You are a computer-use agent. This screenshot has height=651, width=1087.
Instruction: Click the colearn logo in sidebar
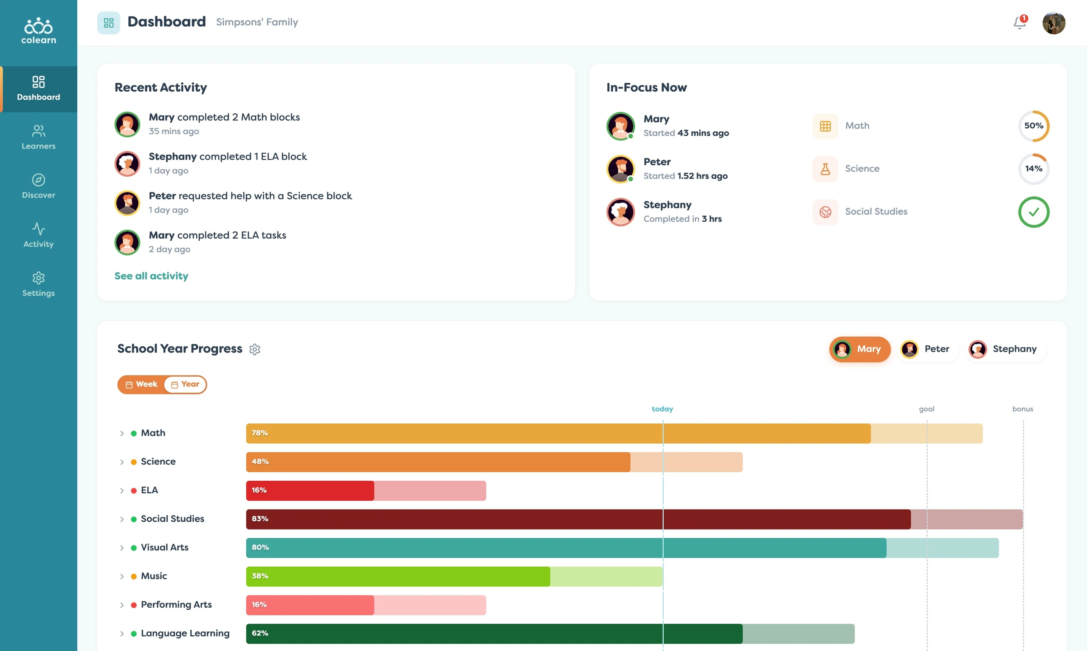pos(39,31)
